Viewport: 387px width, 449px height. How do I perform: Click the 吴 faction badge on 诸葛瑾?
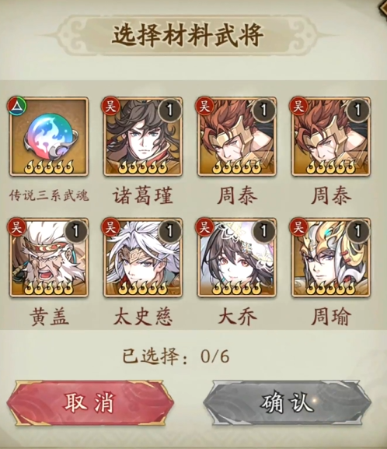(x=110, y=107)
